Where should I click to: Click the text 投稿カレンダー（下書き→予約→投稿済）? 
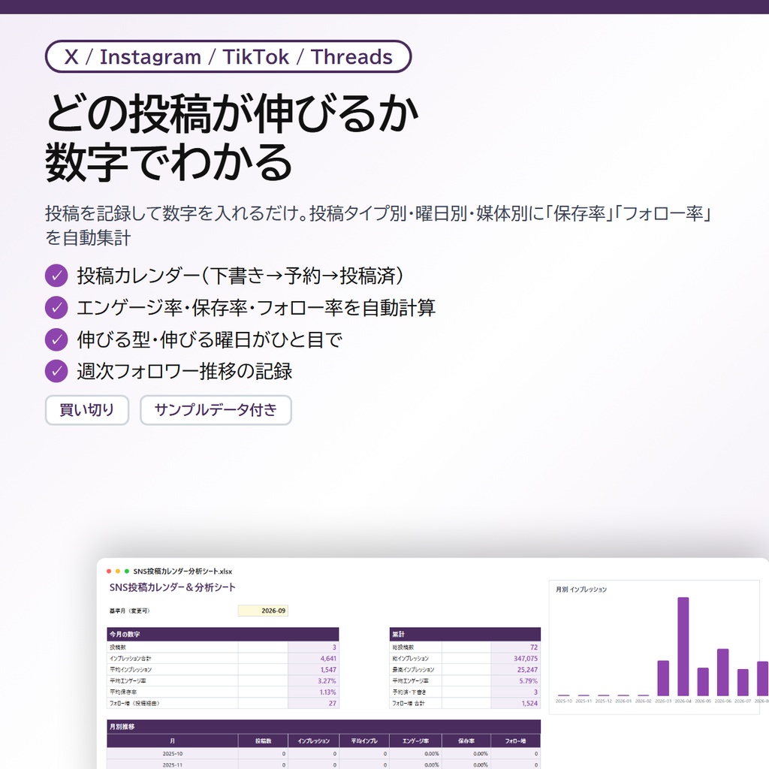coord(240,276)
